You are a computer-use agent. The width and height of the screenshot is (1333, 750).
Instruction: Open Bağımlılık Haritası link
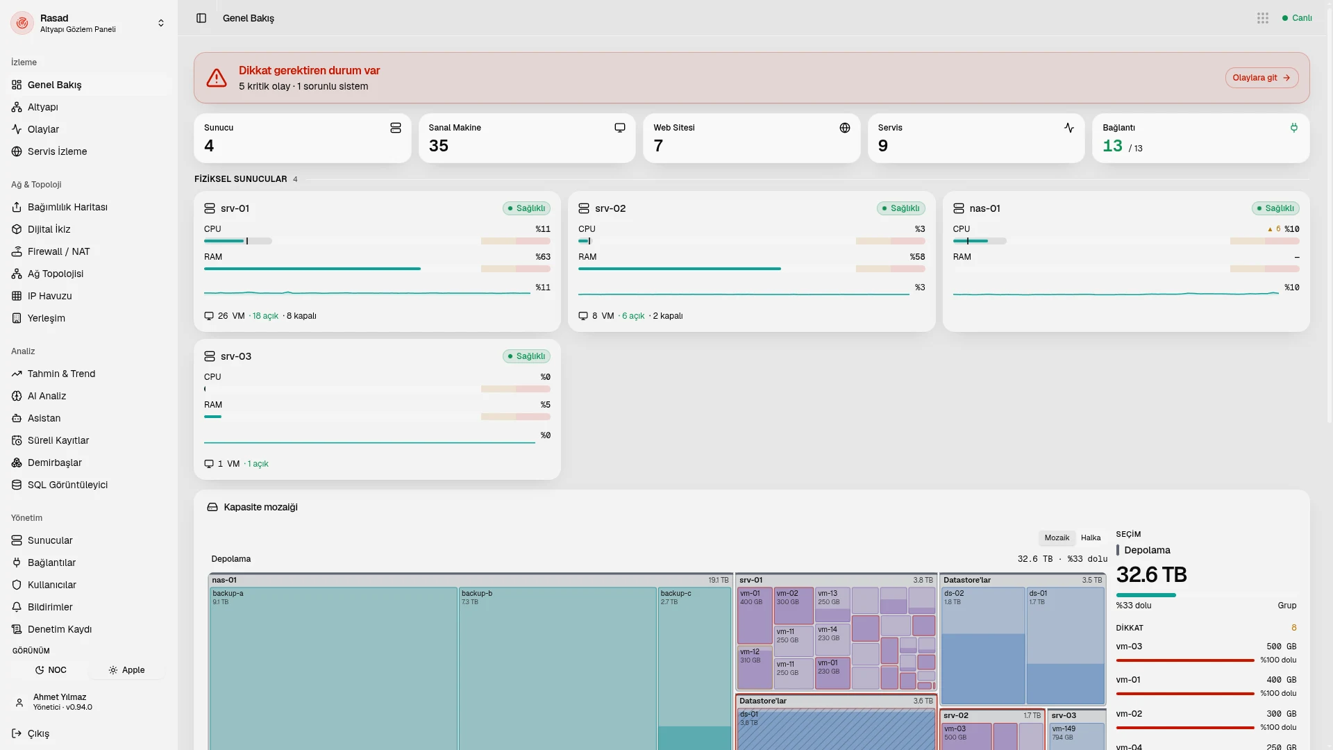click(89, 207)
